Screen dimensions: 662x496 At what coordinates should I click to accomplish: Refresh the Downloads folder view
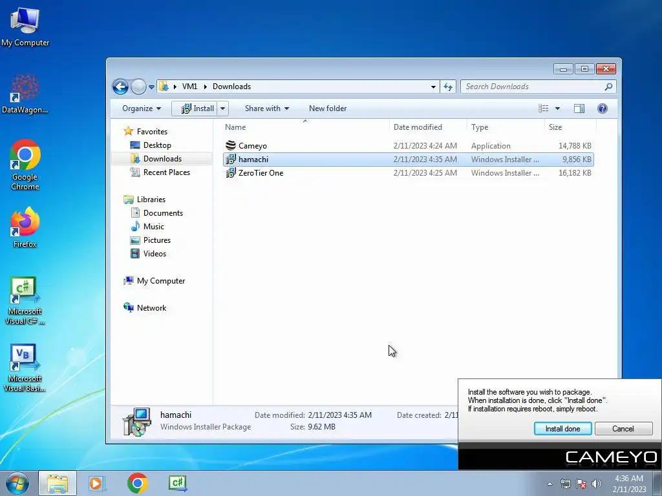pyautogui.click(x=448, y=87)
